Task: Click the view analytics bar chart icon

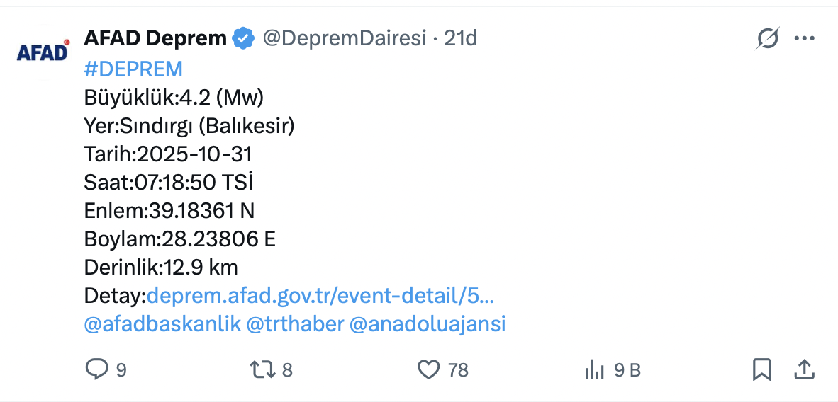Action: pyautogui.click(x=593, y=369)
